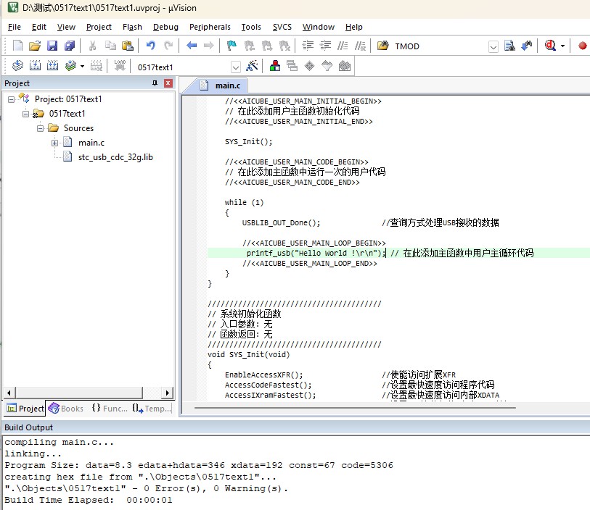Open the Edit menu
Viewport: 590px width, 510px height.
click(x=38, y=27)
